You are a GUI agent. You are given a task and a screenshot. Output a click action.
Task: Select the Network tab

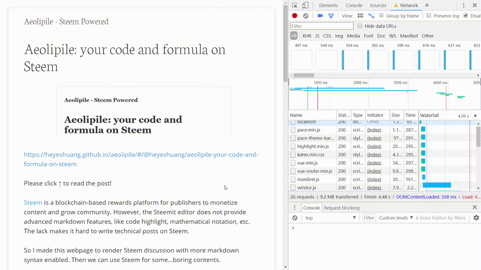(x=405, y=5)
